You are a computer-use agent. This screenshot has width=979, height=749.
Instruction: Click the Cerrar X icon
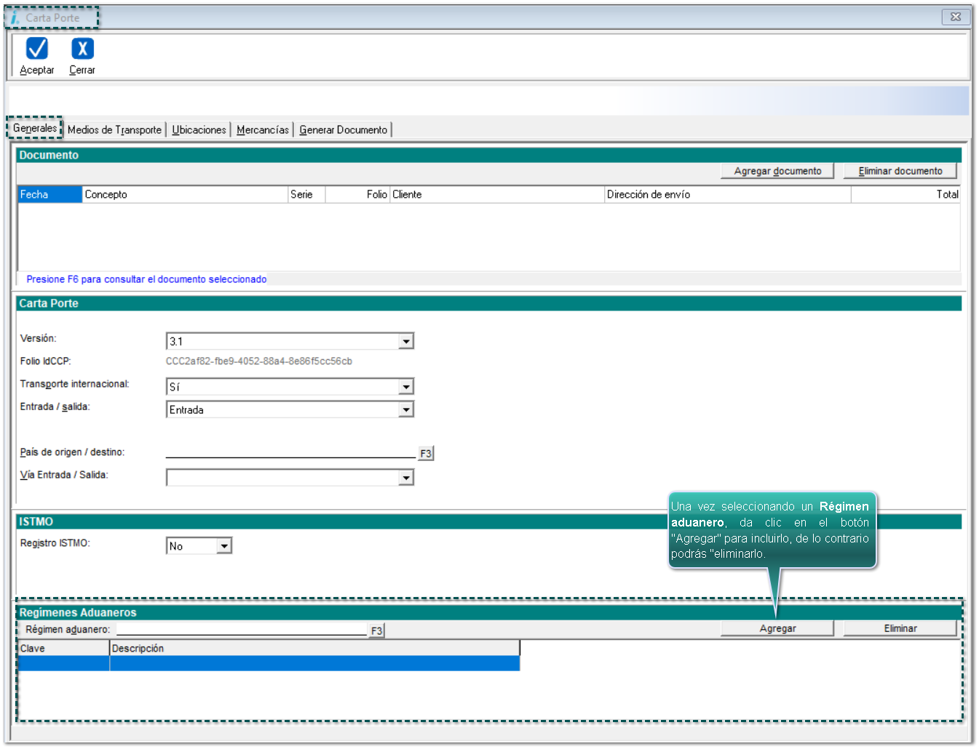pos(82,49)
